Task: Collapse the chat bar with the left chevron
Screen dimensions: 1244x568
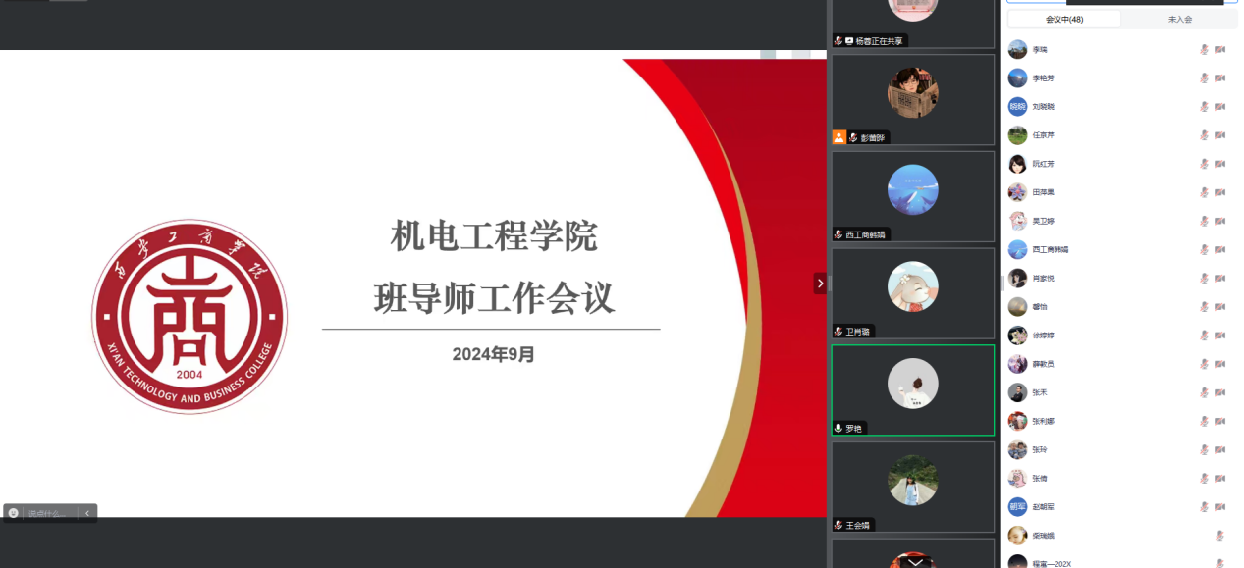Action: [x=87, y=513]
